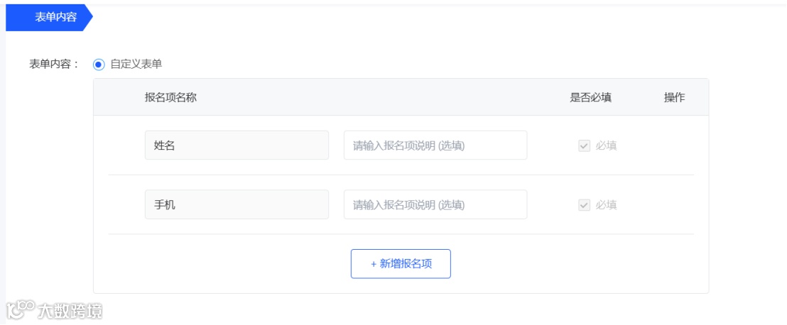Click the 姓名 field name input
This screenshot has height=325, width=787.
[x=237, y=145]
